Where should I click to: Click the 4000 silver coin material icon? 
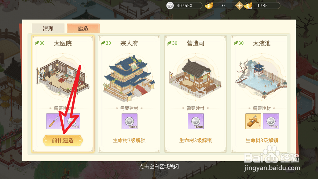(x=130, y=121)
